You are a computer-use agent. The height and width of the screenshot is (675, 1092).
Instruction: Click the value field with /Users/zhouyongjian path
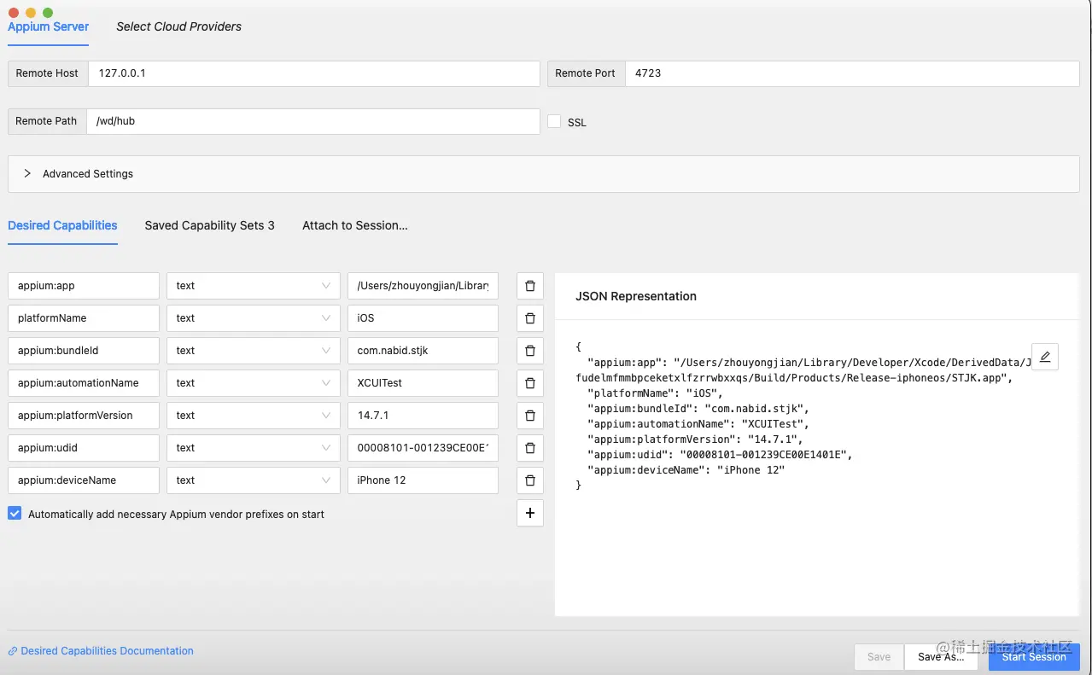(423, 286)
